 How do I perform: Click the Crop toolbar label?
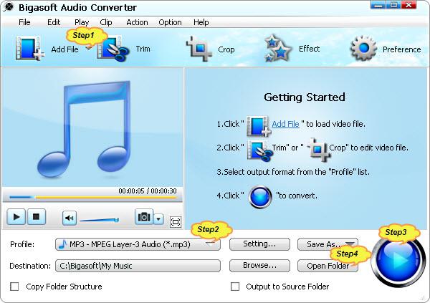[226, 49]
